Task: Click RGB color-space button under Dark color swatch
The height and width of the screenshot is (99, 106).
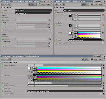Action: point(29,79)
